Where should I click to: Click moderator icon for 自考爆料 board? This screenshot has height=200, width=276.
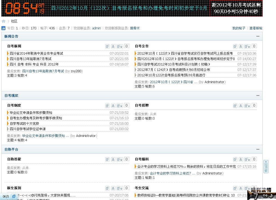(x=241, y=160)
